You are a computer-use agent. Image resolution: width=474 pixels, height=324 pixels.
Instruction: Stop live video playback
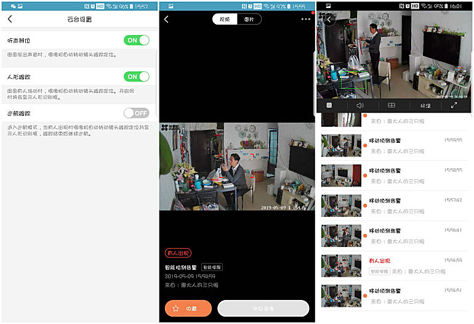[329, 105]
